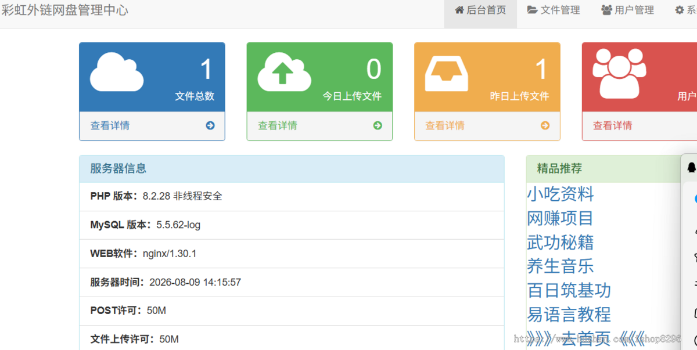
Task: Open the 养生音乐 link
Action: (x=561, y=266)
